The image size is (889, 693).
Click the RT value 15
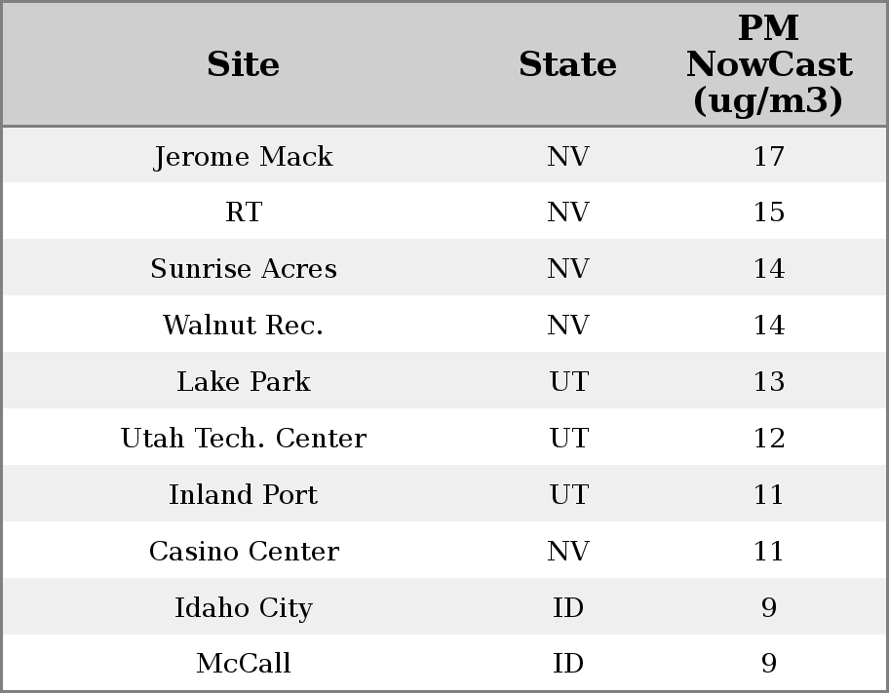click(768, 212)
